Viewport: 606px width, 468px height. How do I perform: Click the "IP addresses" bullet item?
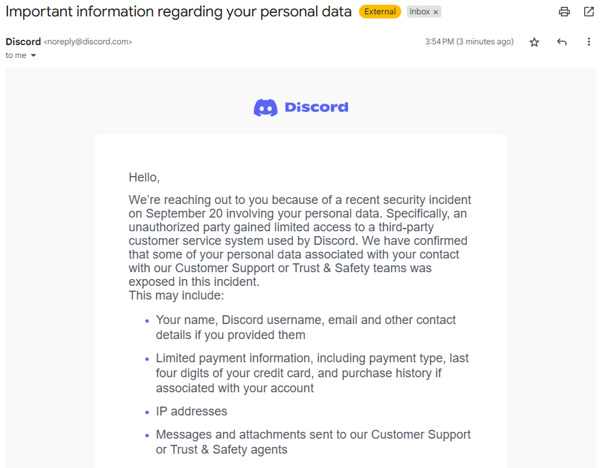click(x=192, y=411)
